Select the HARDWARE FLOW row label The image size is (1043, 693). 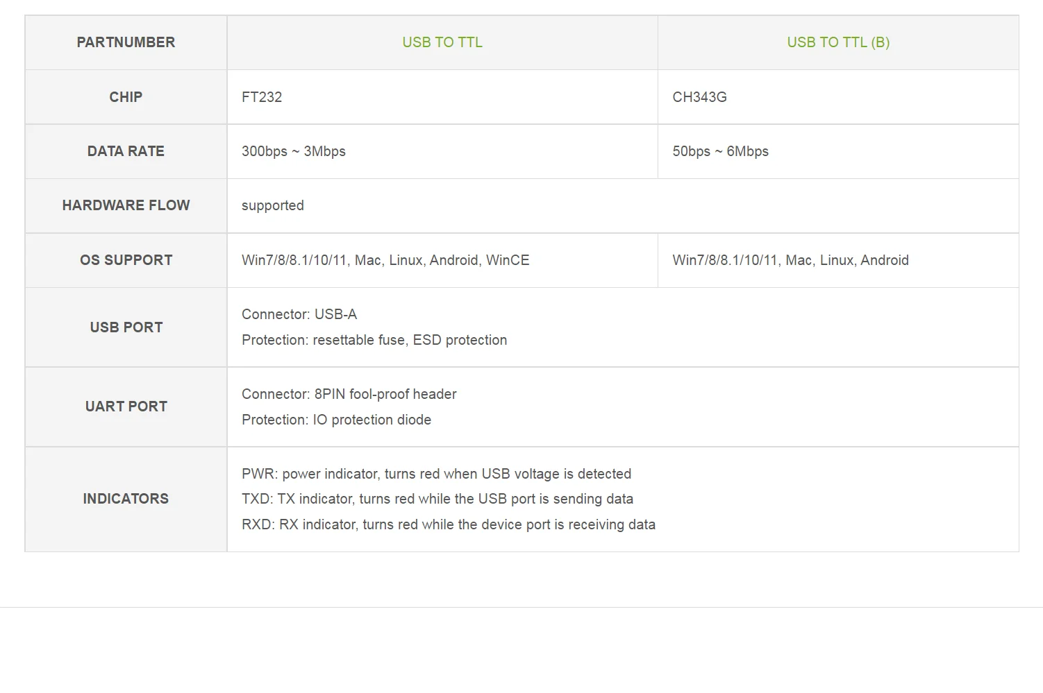(x=126, y=205)
